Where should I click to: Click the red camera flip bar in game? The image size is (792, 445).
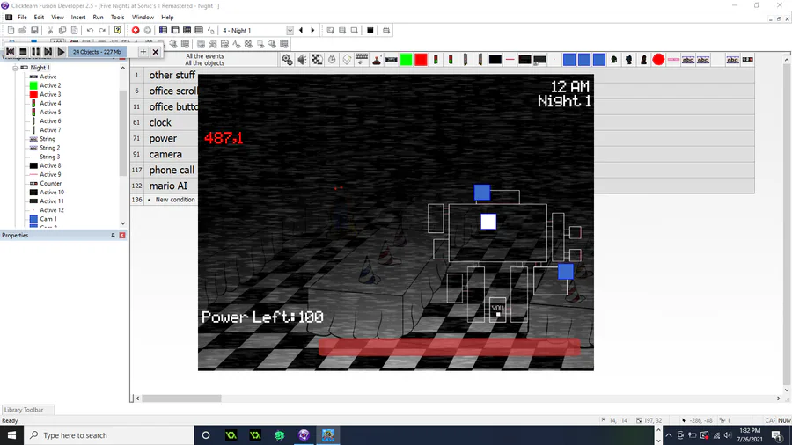[x=449, y=347]
